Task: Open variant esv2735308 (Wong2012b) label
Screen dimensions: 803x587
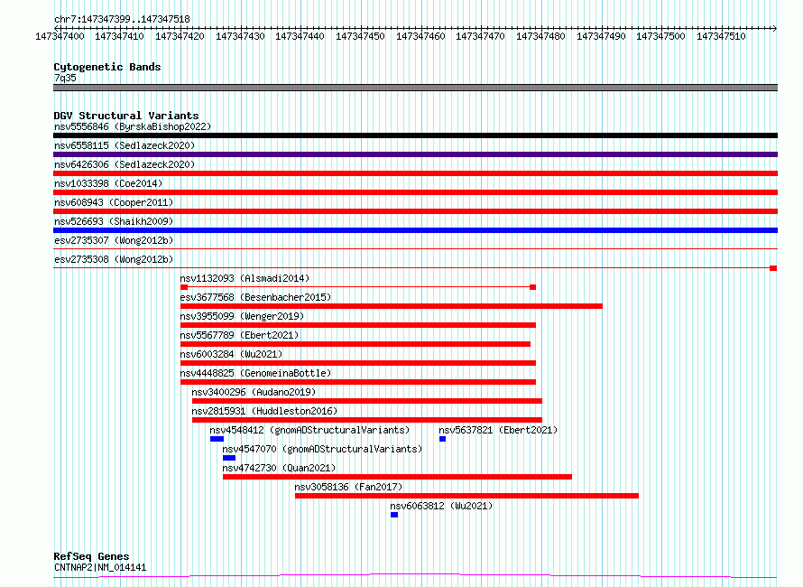Action: [x=114, y=259]
